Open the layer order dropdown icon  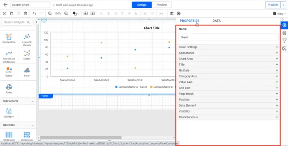[x=76, y=13]
